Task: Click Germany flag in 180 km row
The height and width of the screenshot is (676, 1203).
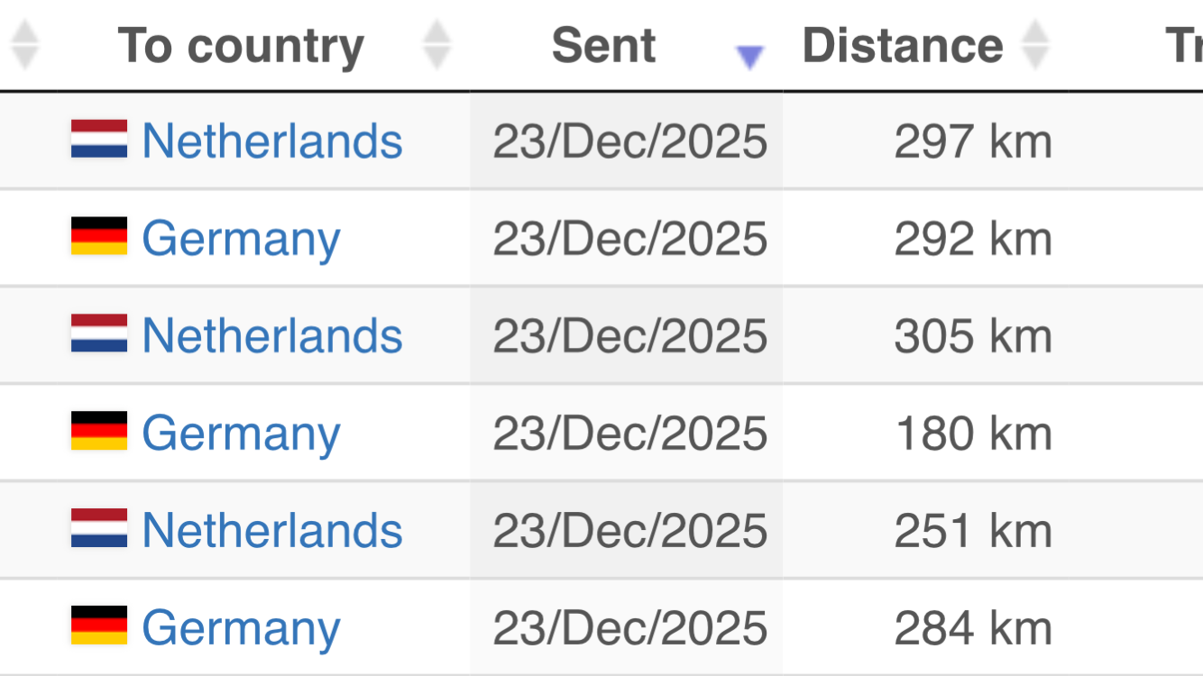Action: click(x=99, y=432)
